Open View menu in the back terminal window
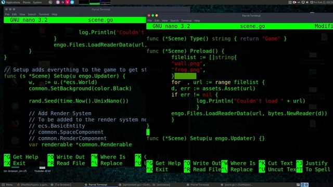Screen dimensions: 333x187 click(22, 14)
